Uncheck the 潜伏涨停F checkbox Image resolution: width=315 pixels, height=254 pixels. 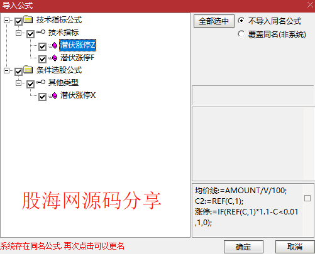click(x=42, y=59)
